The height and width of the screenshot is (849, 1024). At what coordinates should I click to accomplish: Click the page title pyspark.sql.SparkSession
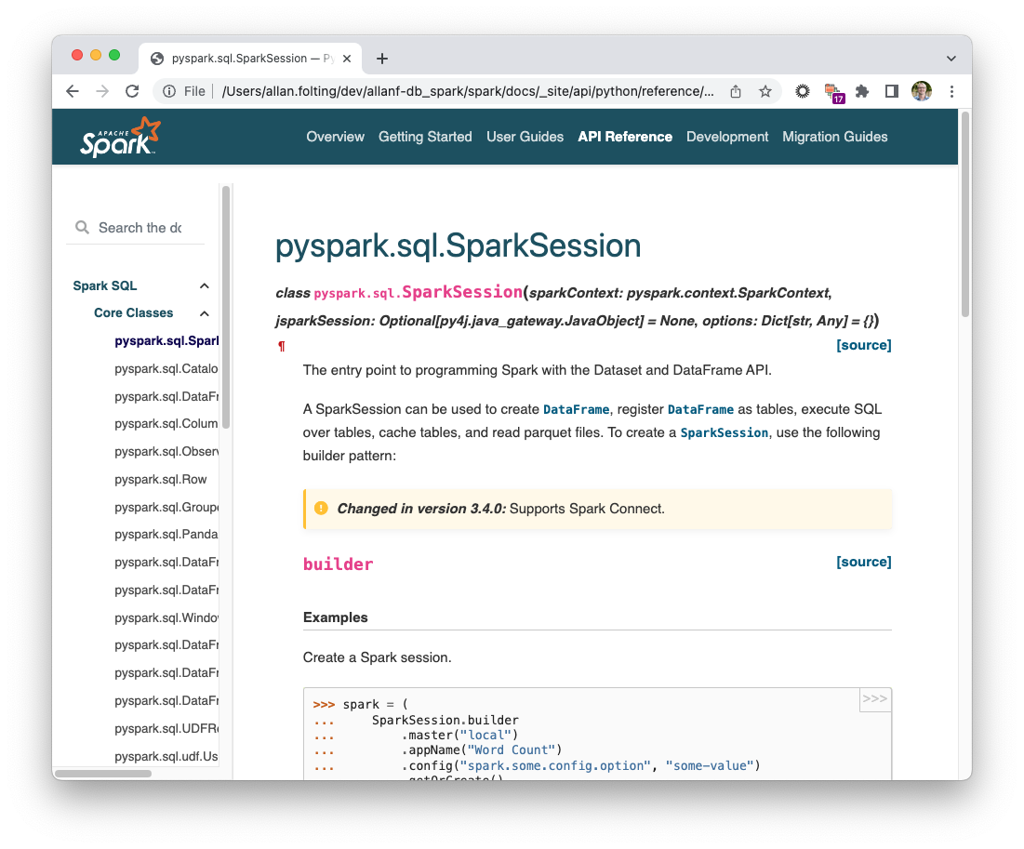[x=458, y=245]
